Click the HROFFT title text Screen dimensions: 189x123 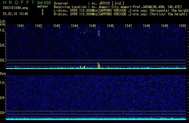(x=19, y=2)
